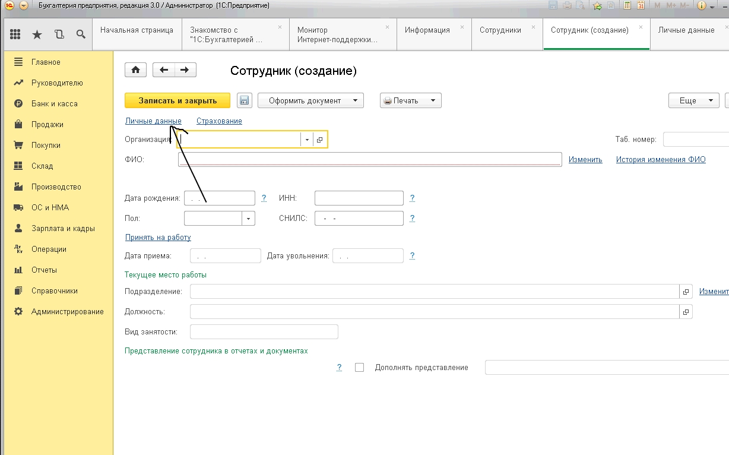This screenshot has width=729, height=455.
Task: Enable the Дополнять представление checkbox
Action: tap(359, 368)
